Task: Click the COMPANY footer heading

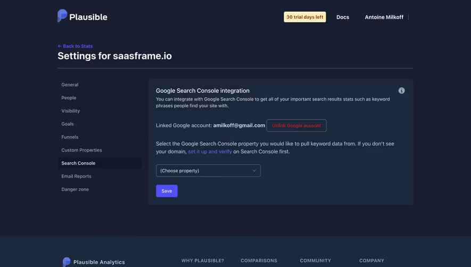Action: point(371,261)
